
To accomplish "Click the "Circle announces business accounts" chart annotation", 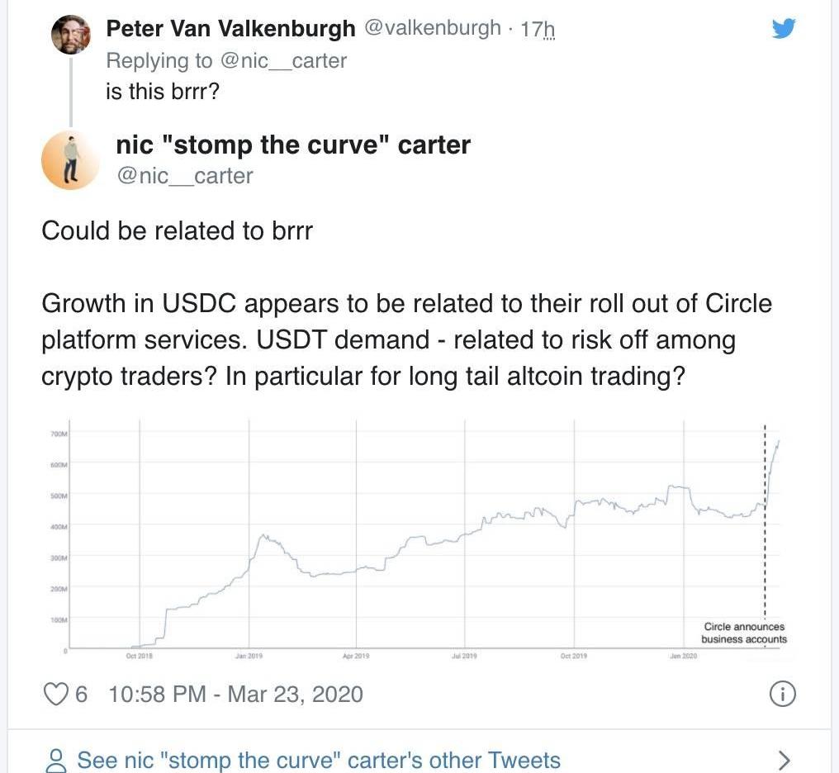I will coord(744,633).
